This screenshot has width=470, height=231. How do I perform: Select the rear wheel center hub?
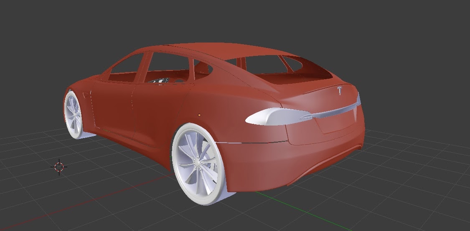197,163
